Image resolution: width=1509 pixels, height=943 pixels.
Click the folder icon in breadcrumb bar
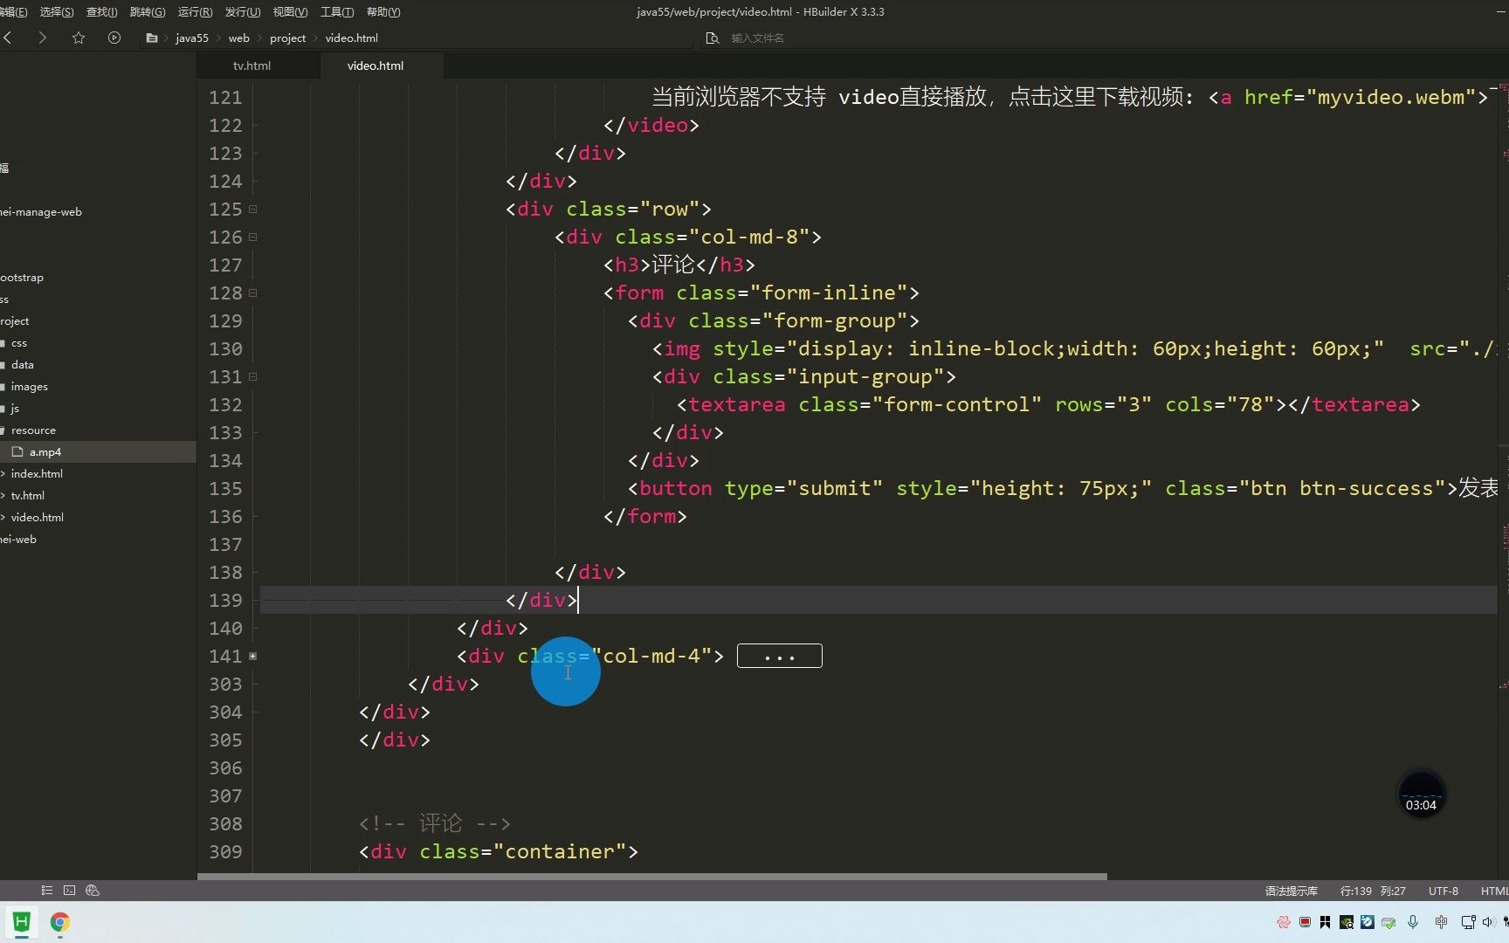click(152, 38)
